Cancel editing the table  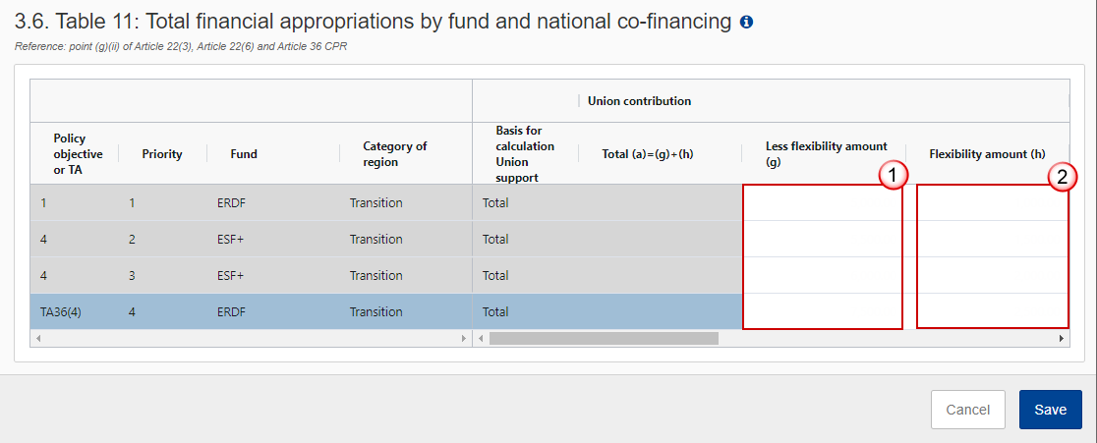coord(967,410)
